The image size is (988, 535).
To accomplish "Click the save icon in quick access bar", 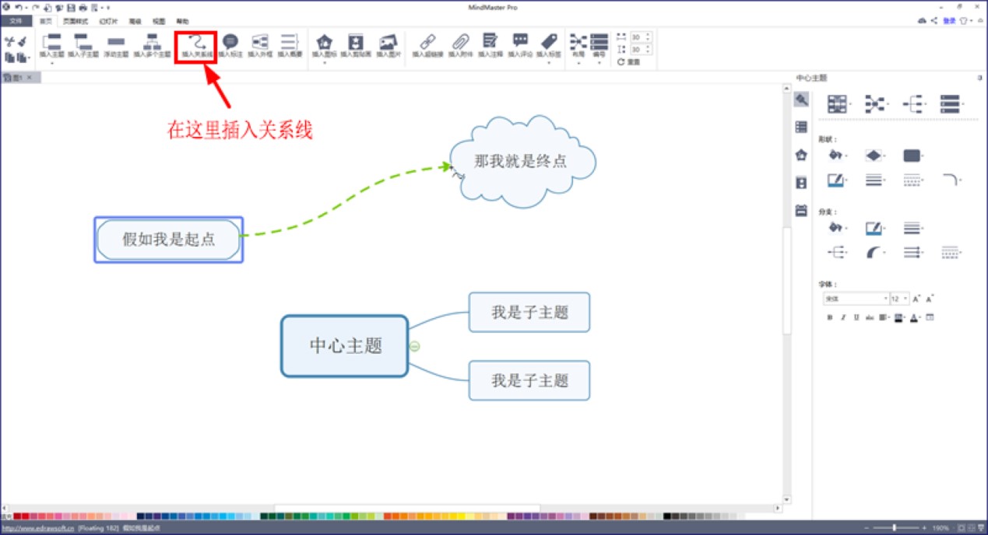I will pyautogui.click(x=71, y=7).
